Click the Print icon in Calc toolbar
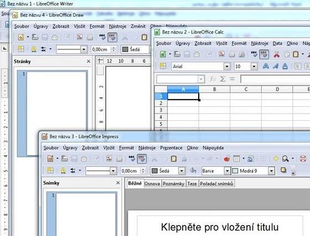 pyautogui.click(x=232, y=54)
